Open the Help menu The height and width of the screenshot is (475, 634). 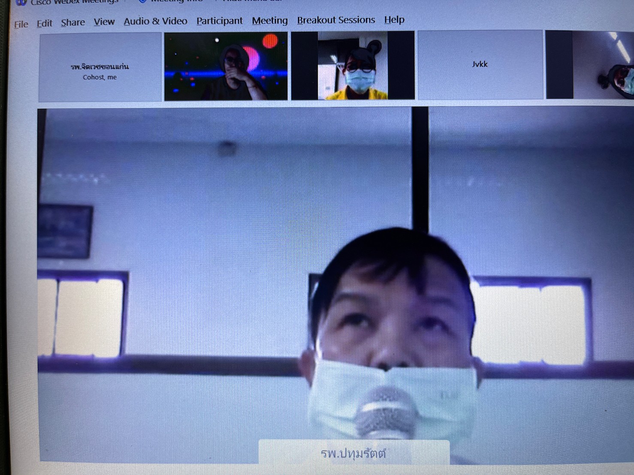click(x=394, y=20)
